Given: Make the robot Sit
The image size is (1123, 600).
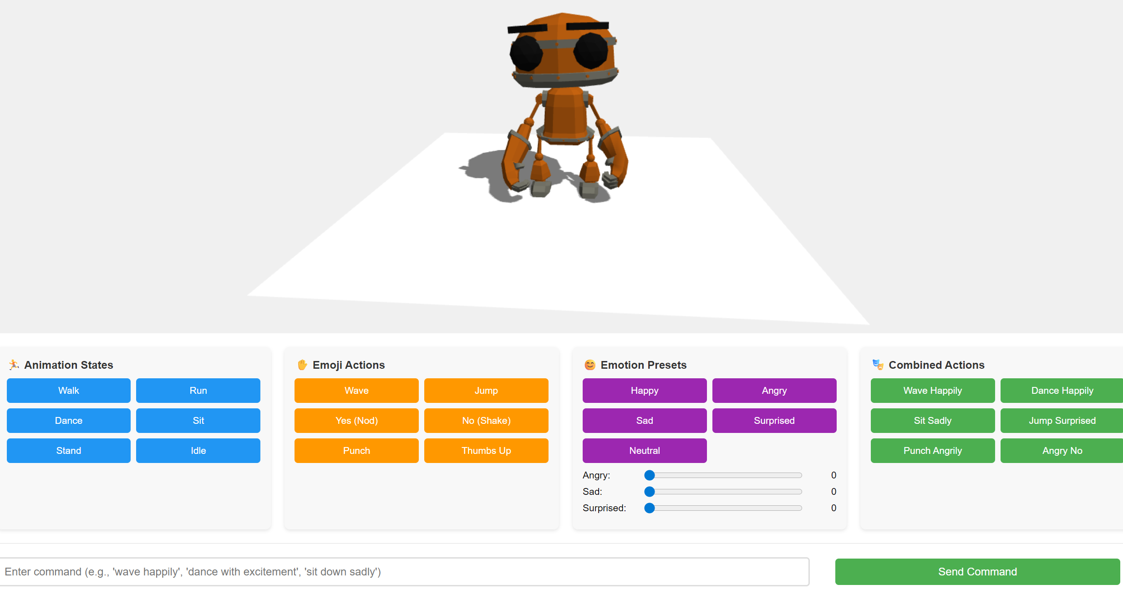Looking at the screenshot, I should click(x=198, y=420).
